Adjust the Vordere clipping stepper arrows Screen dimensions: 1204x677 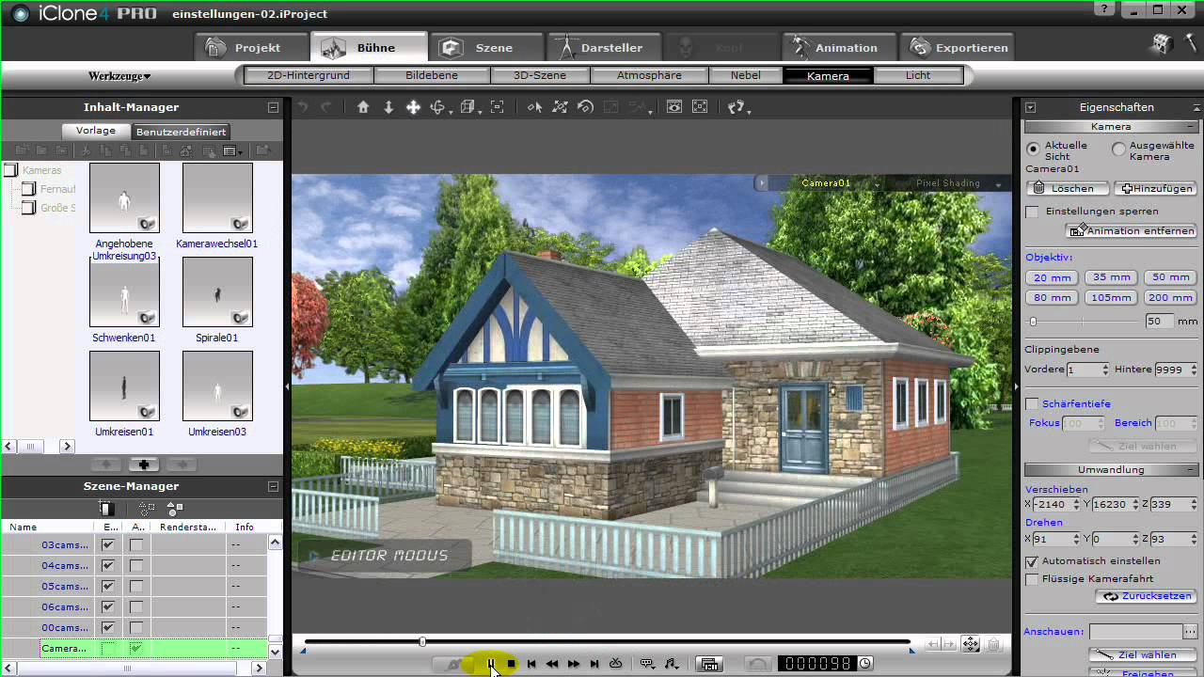[x=1105, y=370]
